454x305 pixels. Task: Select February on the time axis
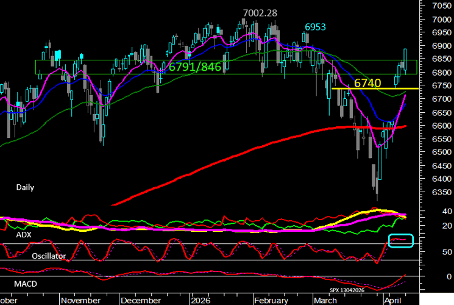[270, 300]
